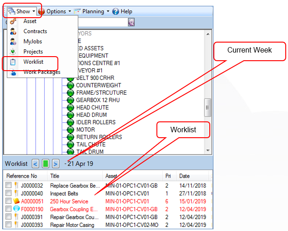Viewport: 288px width, 231px height.
Task: Click the Show windows icon
Action: [11, 11]
